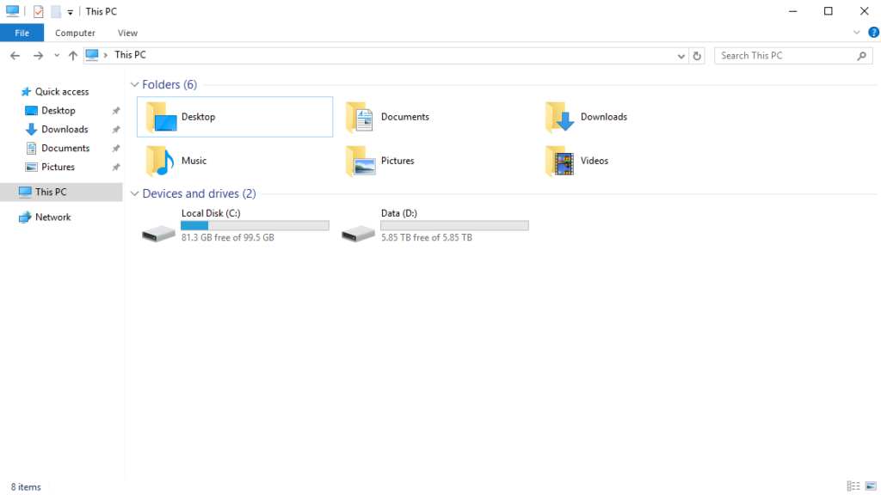This screenshot has width=881, height=495.
Task: Select the Desktop folder icon
Action: 161,117
